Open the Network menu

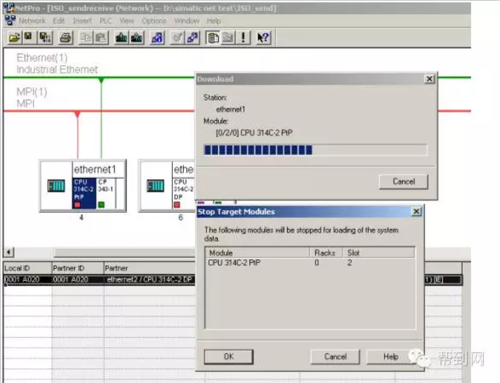(x=32, y=21)
